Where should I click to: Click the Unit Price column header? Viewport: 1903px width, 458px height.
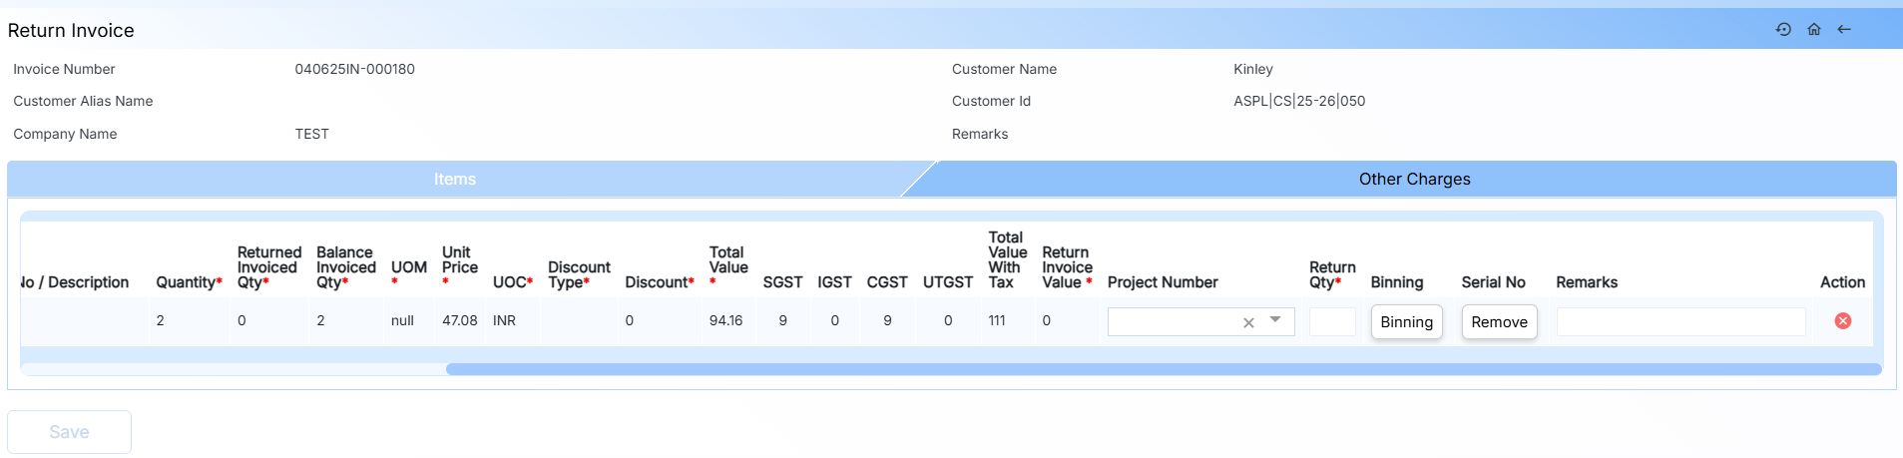click(x=459, y=260)
